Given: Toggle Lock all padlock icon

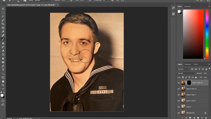Looking at the screenshot, I should click(x=196, y=77).
